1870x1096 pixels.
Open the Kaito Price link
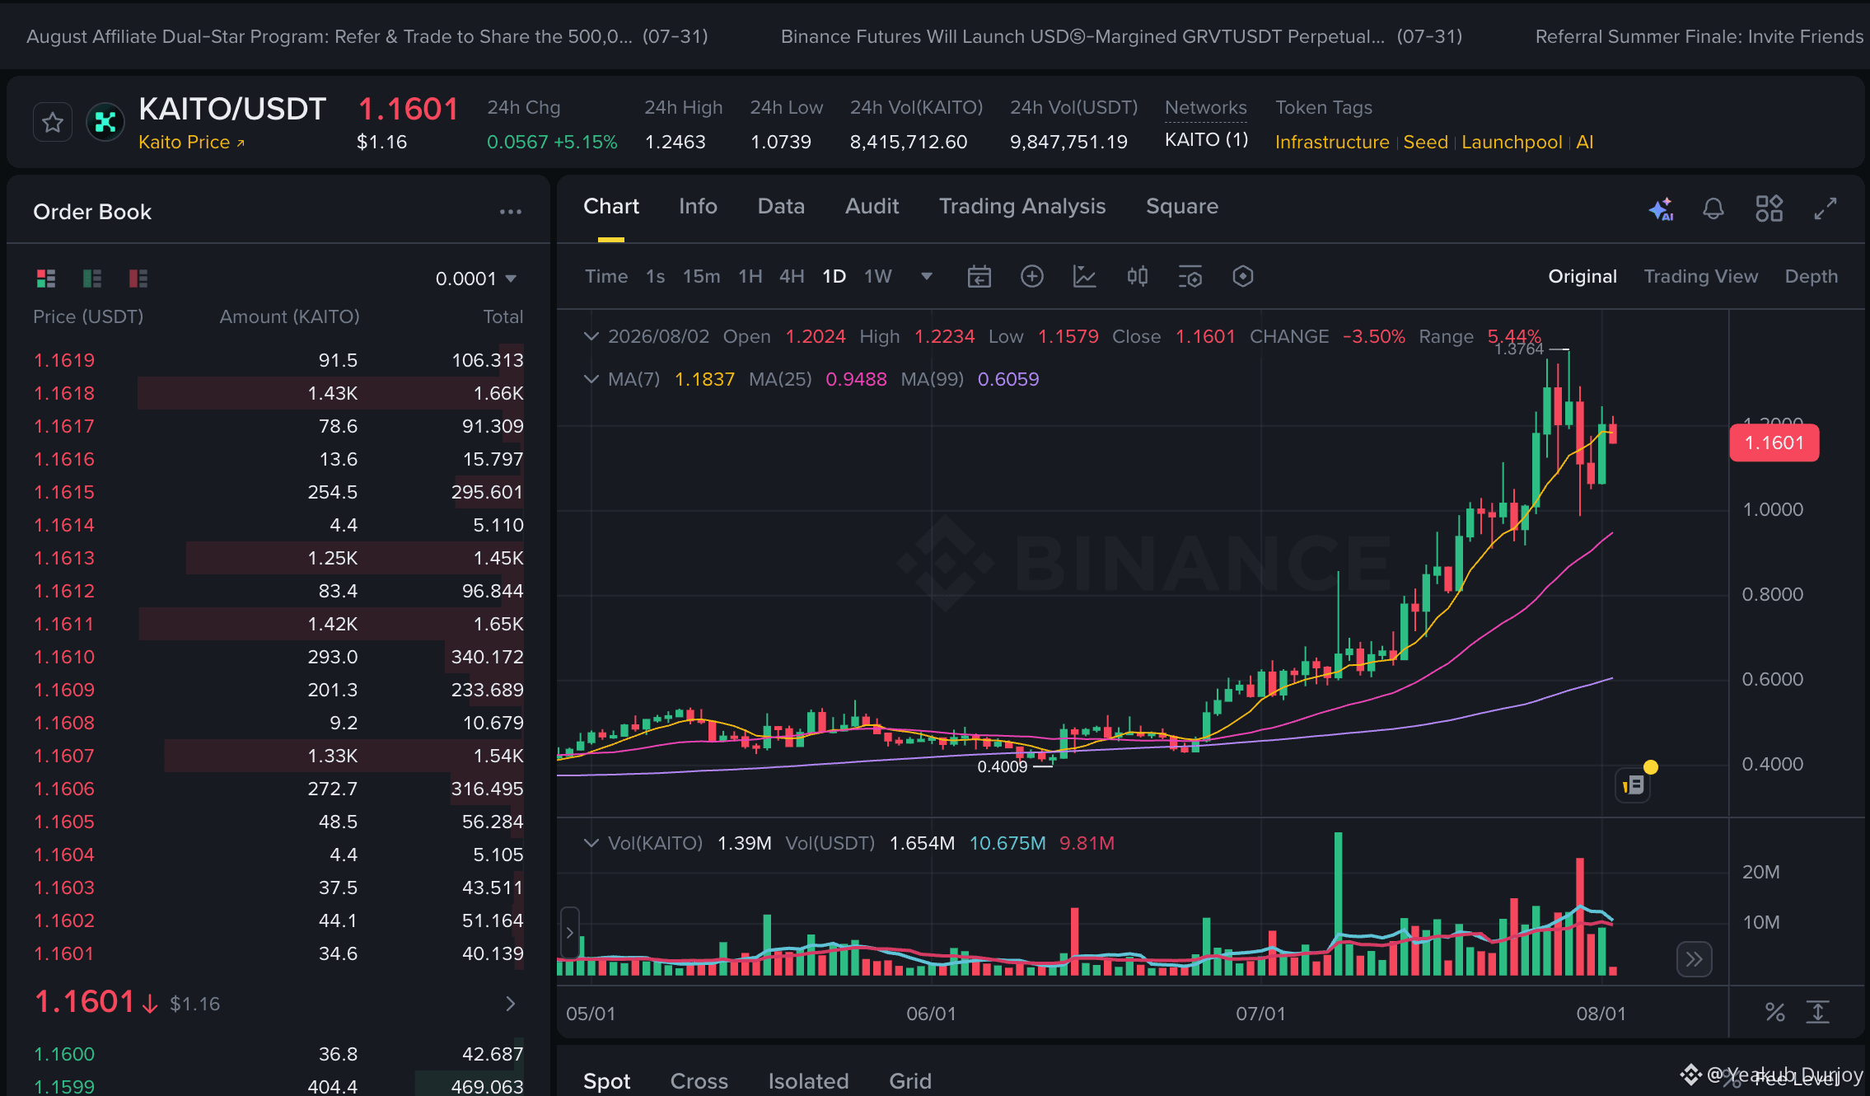pyautogui.click(x=192, y=142)
